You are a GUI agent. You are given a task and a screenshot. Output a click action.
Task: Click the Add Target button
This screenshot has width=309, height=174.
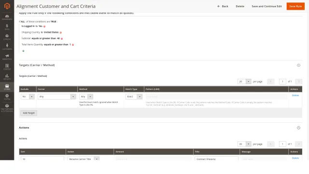29,113
